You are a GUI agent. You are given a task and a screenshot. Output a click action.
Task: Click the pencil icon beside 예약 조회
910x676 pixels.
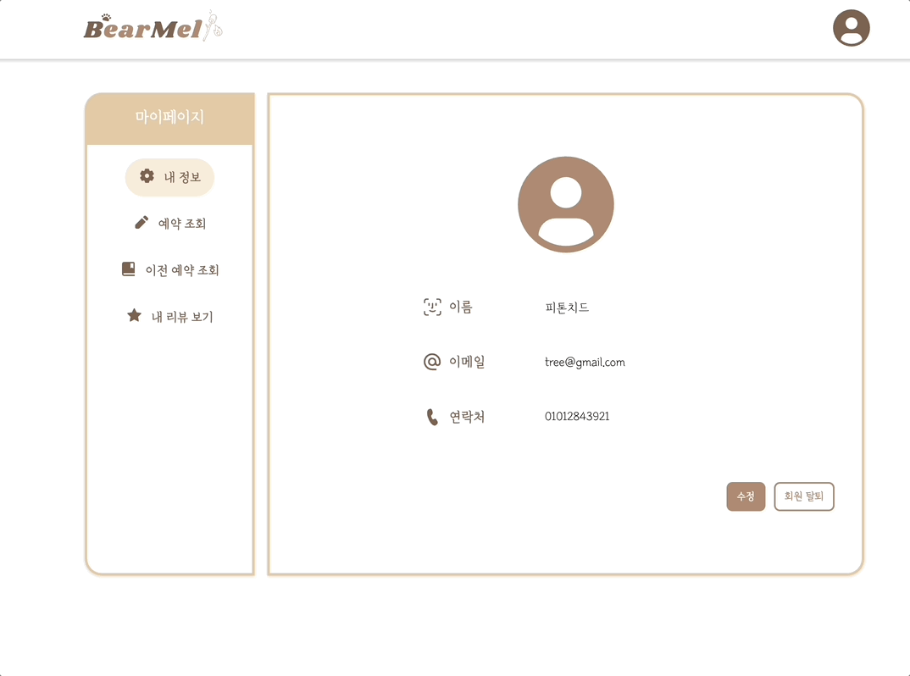141,223
